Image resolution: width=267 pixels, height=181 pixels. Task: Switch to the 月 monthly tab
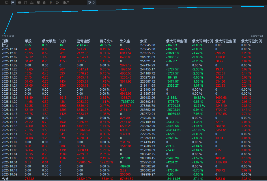tap(25, 3)
